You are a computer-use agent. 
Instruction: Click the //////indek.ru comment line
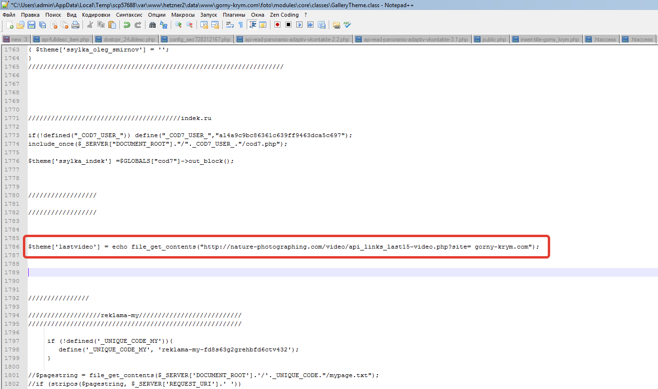pos(120,118)
